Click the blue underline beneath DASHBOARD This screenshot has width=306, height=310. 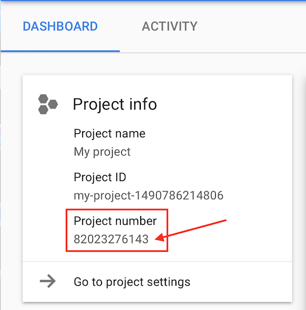click(x=60, y=51)
